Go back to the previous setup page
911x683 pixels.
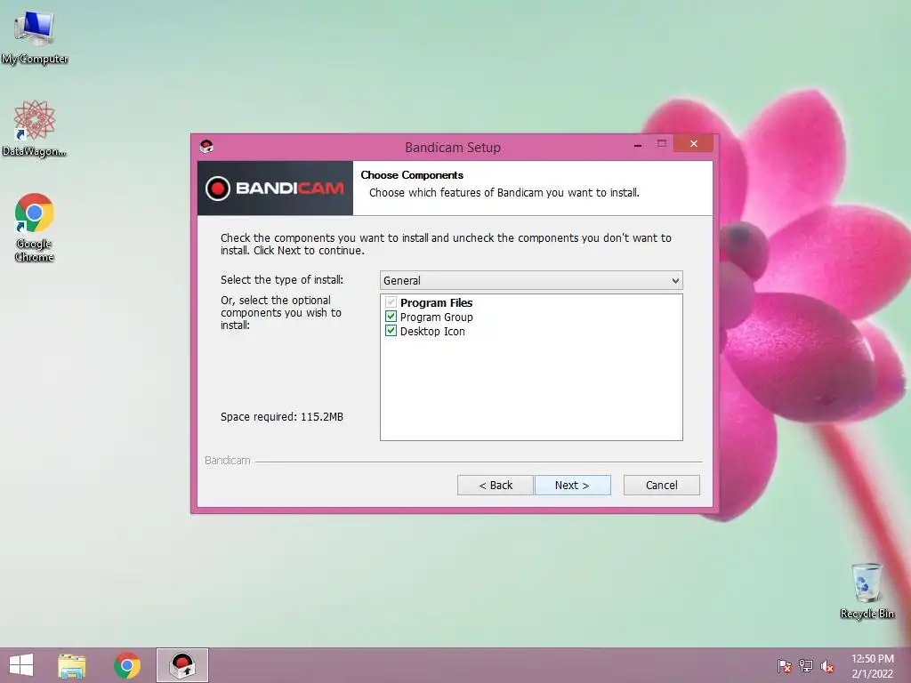(x=495, y=485)
